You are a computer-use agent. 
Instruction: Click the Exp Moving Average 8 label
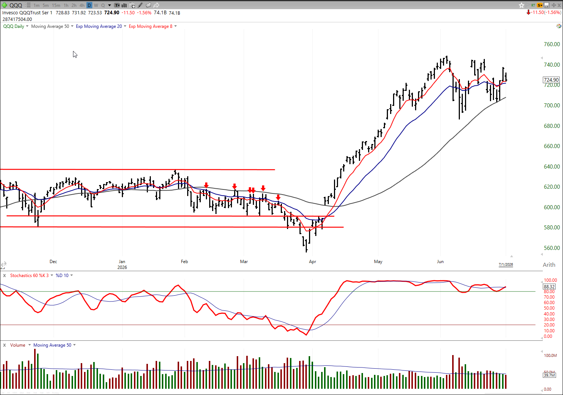coord(150,26)
